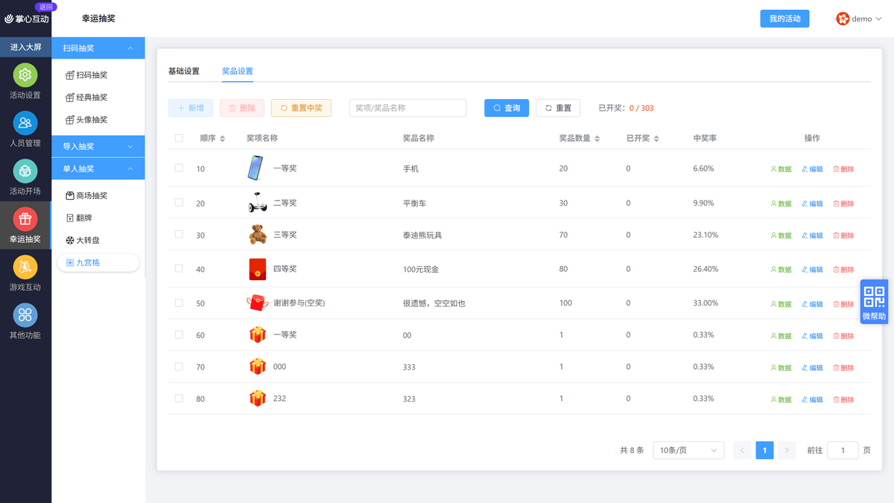
Task: Select 九宫格 in the side menu
Action: tap(98, 262)
